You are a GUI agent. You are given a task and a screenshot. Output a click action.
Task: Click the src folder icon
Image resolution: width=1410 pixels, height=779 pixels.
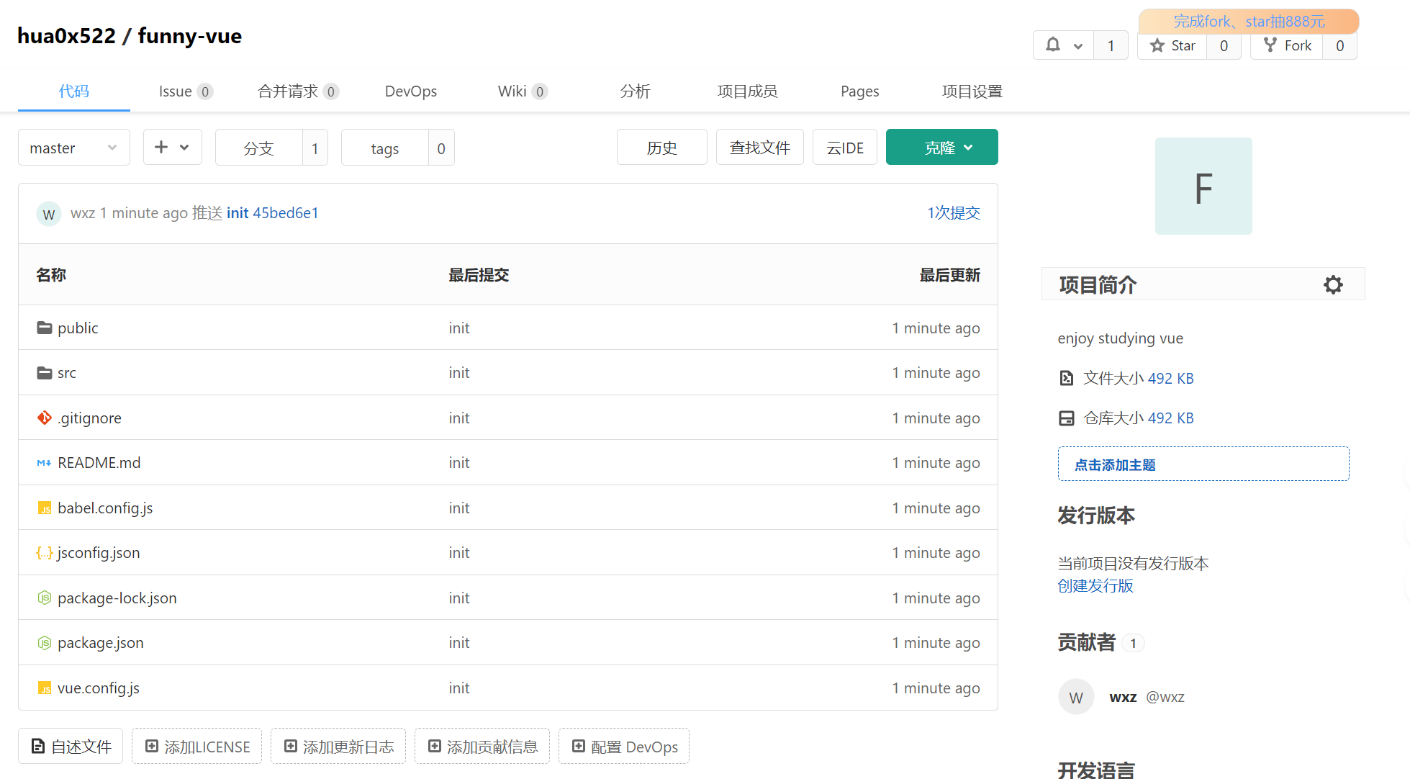pos(43,372)
